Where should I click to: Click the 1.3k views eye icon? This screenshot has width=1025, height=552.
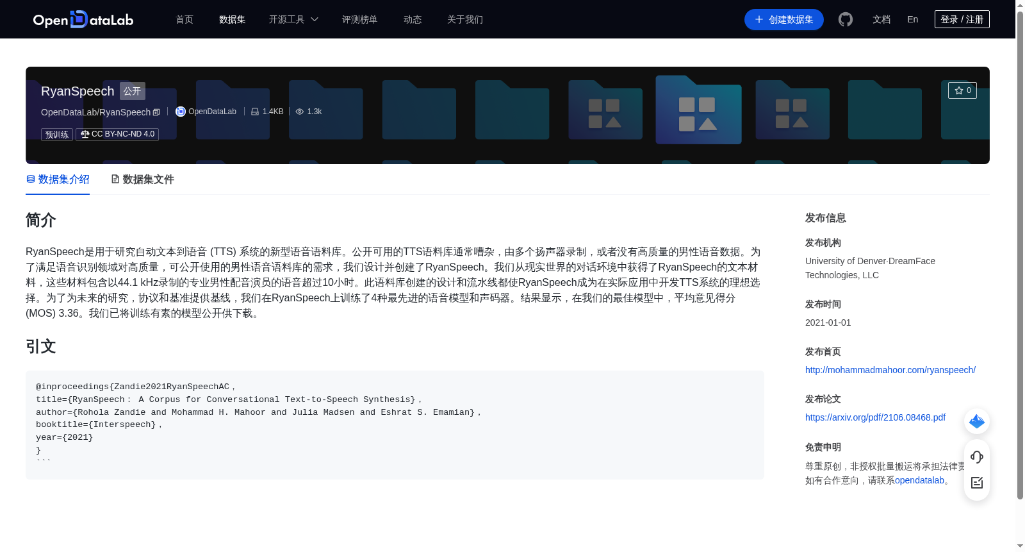pos(299,112)
